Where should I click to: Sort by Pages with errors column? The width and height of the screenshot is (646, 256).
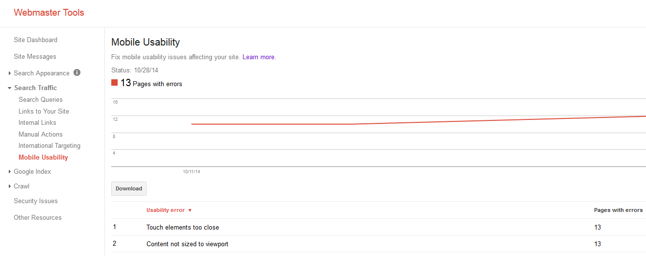pyautogui.click(x=618, y=210)
